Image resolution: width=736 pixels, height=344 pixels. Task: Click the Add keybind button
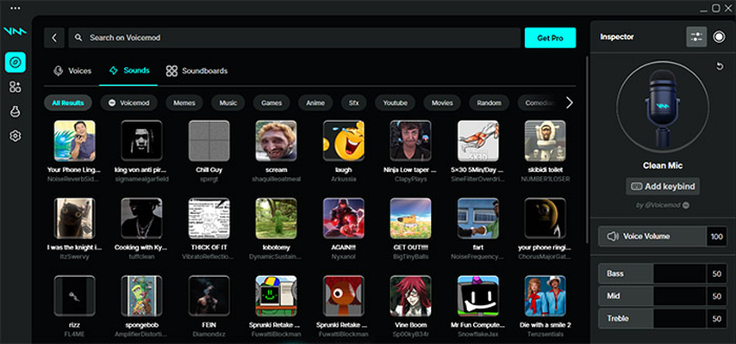(x=663, y=187)
